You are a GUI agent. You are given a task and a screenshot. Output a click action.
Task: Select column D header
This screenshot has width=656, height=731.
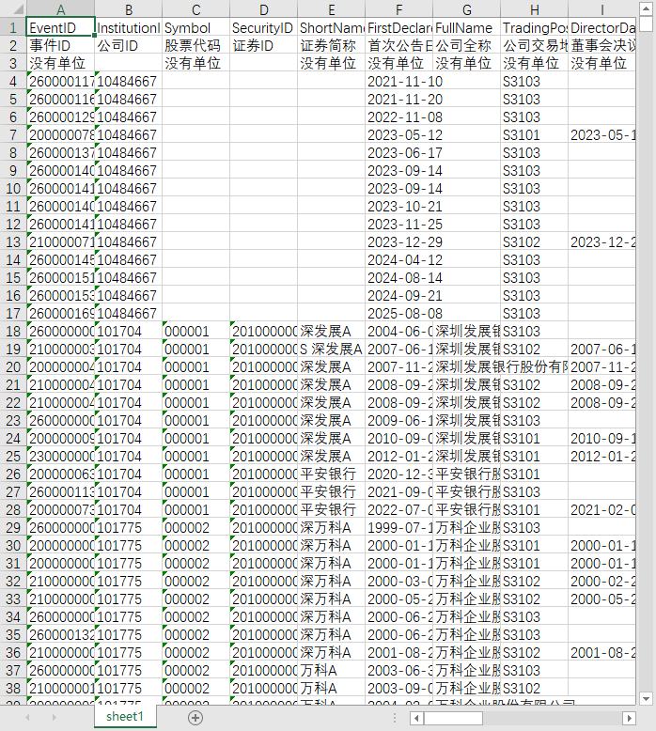click(263, 9)
